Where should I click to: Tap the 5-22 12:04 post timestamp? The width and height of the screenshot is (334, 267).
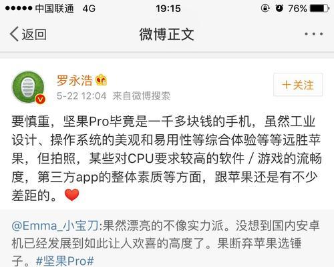[x=81, y=96]
